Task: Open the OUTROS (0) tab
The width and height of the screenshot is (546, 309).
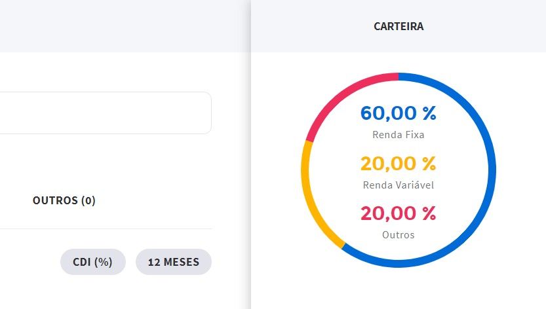Action: [x=64, y=200]
